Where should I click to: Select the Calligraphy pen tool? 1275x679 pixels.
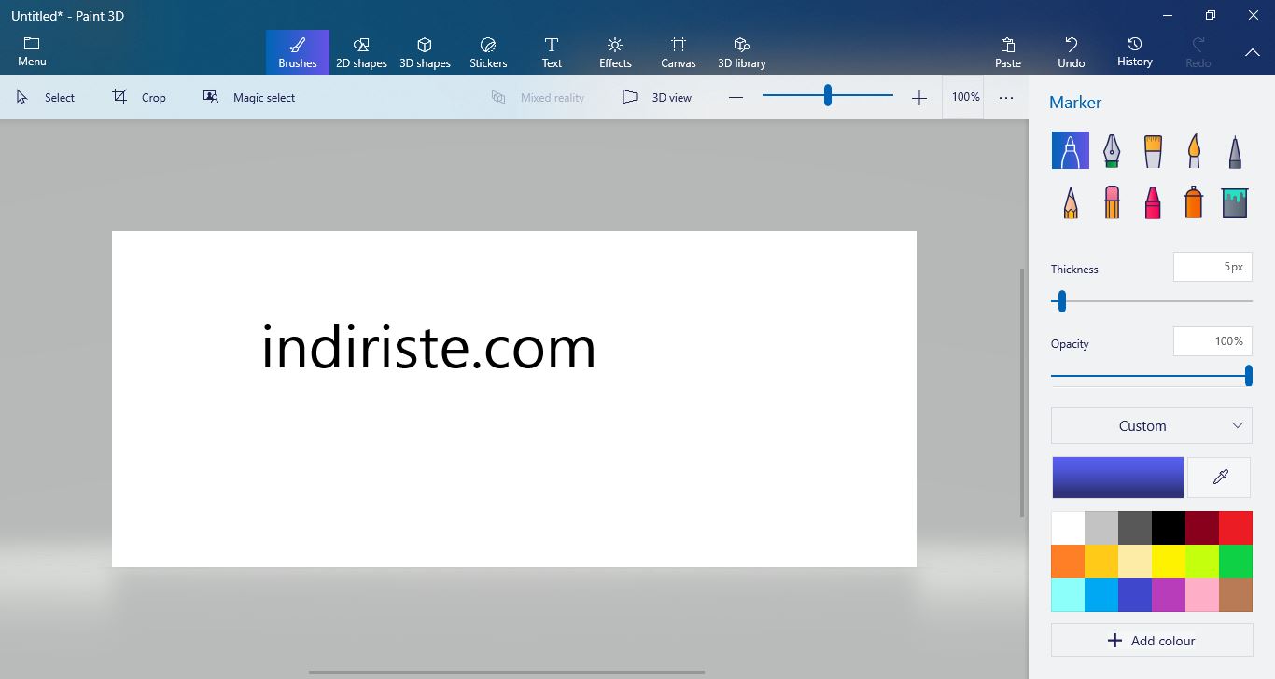coord(1111,150)
